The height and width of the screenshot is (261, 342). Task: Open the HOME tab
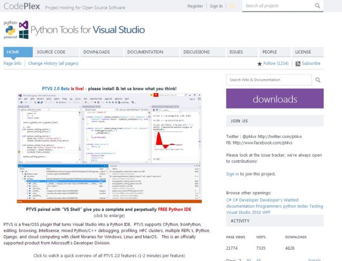click(x=18, y=52)
